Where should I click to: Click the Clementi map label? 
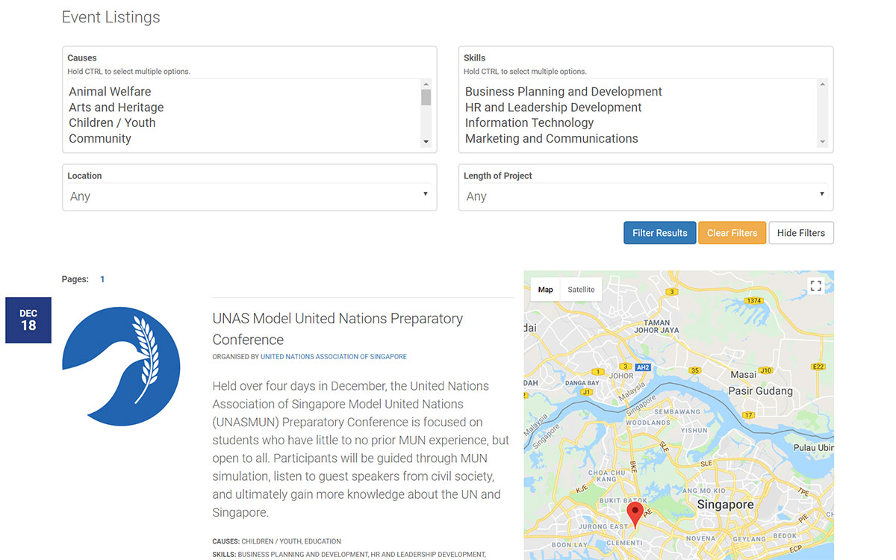point(624,543)
